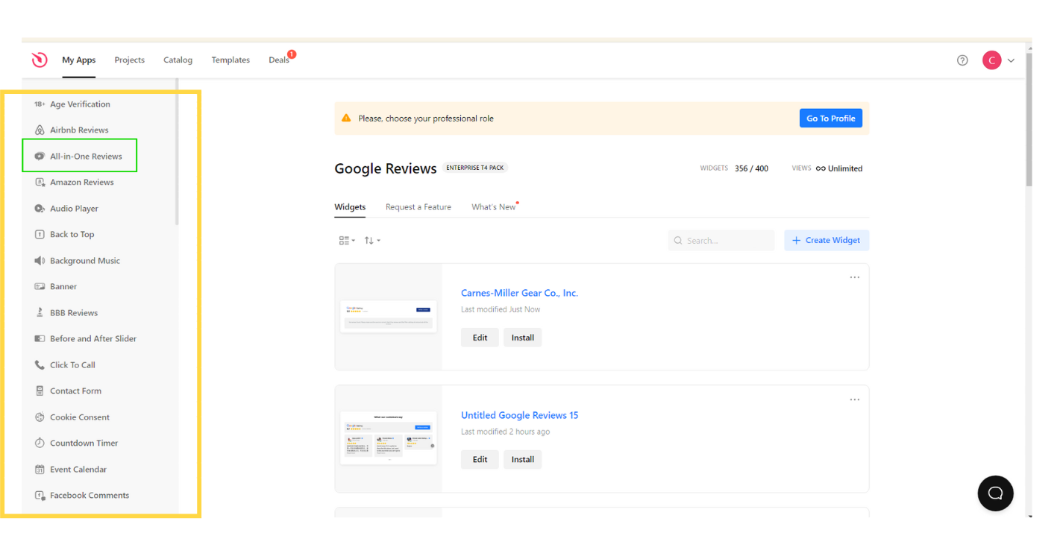Click the Contact Form app icon
The width and height of the screenshot is (1063, 556).
[40, 391]
